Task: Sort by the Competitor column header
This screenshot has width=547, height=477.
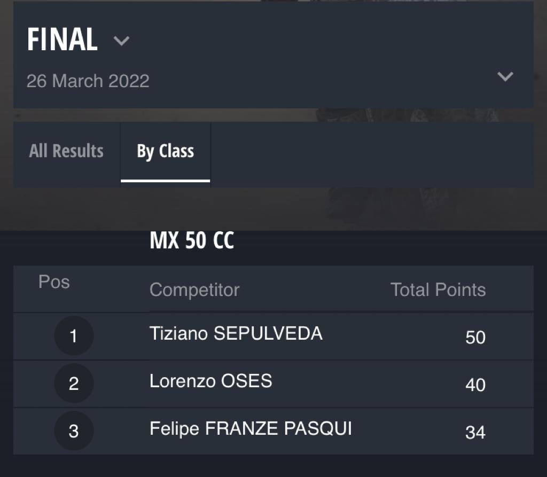Action: pyautogui.click(x=194, y=290)
